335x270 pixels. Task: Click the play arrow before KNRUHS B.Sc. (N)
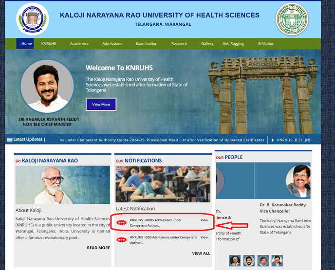pos(273,140)
